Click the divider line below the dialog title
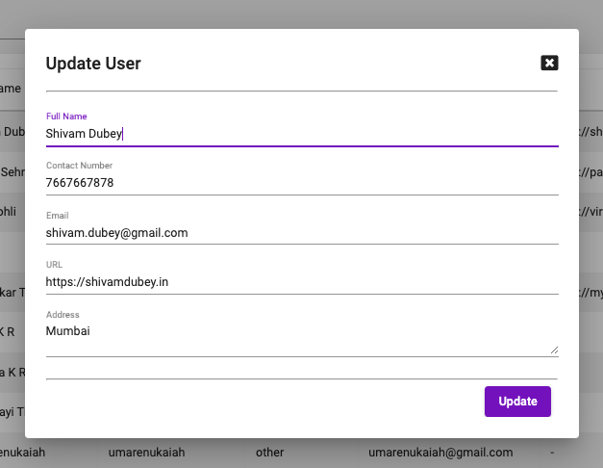 coord(301,91)
